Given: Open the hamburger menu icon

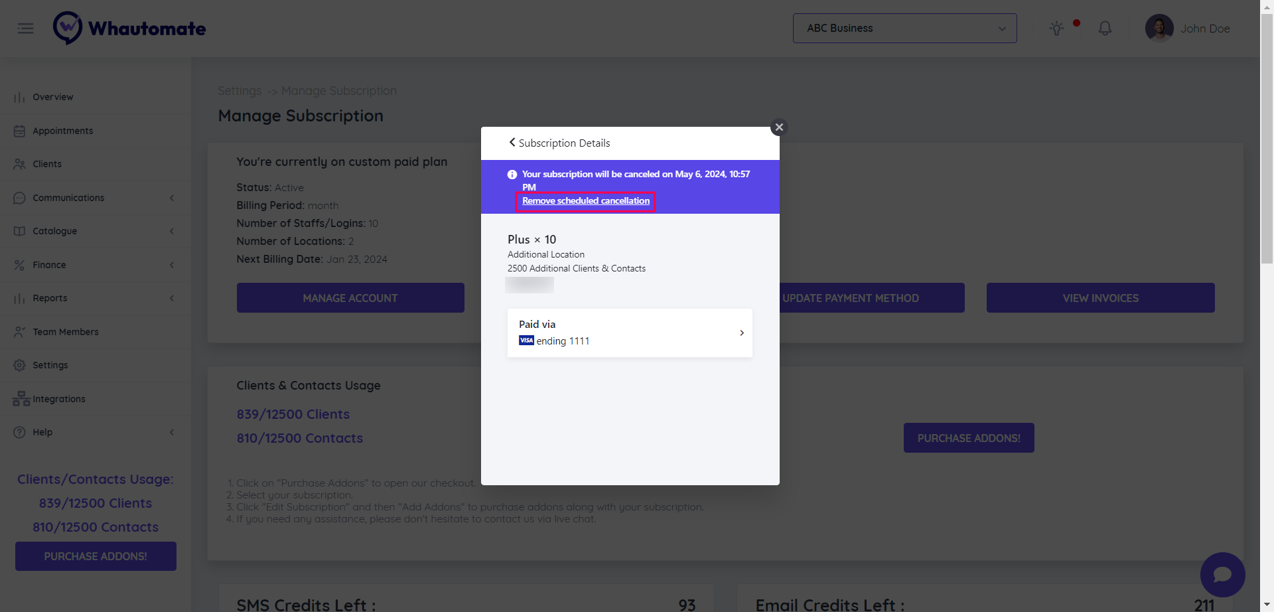Looking at the screenshot, I should point(26,29).
